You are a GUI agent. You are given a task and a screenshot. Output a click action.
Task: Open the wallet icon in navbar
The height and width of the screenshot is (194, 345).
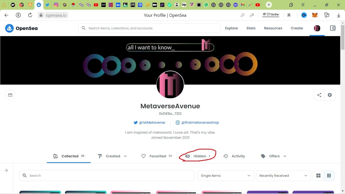pos(333,28)
